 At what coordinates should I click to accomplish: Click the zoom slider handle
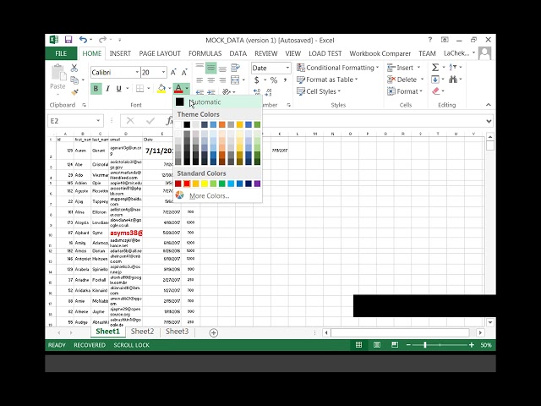point(425,344)
